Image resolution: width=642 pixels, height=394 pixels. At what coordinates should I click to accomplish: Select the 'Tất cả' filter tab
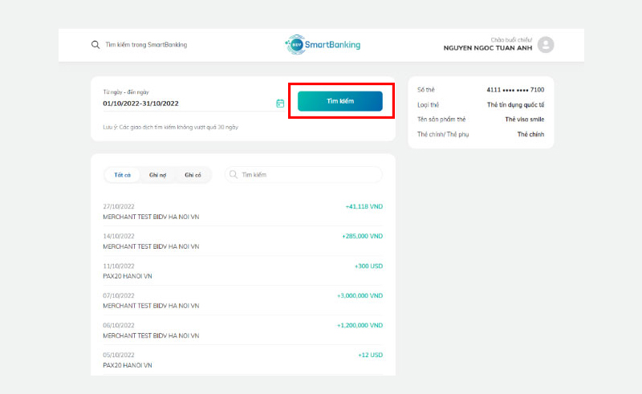[x=122, y=175]
